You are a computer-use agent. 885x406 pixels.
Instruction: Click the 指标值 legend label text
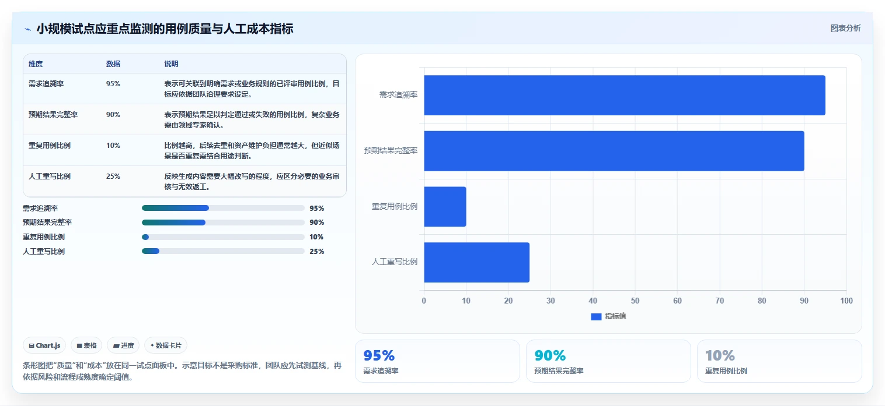(615, 316)
